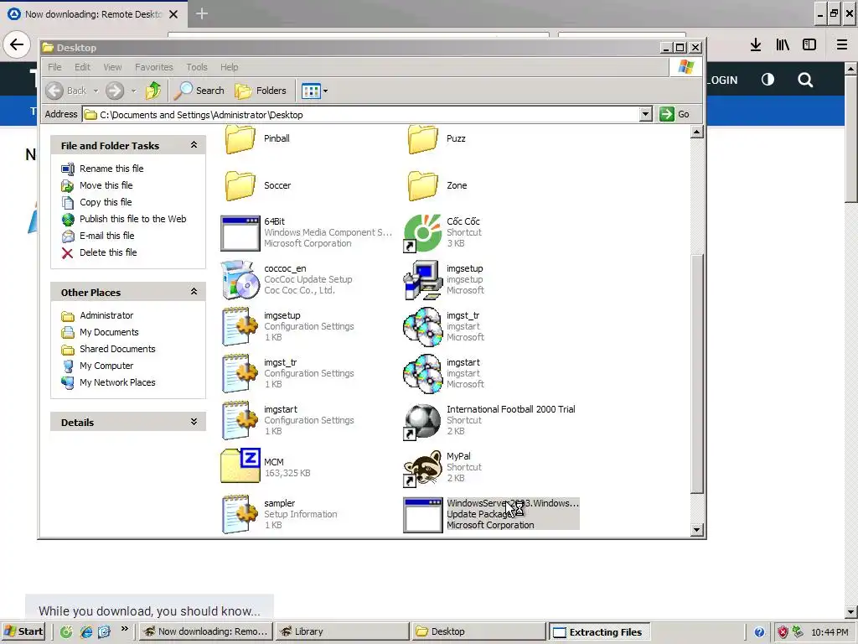Click E-mail this file

tap(107, 236)
